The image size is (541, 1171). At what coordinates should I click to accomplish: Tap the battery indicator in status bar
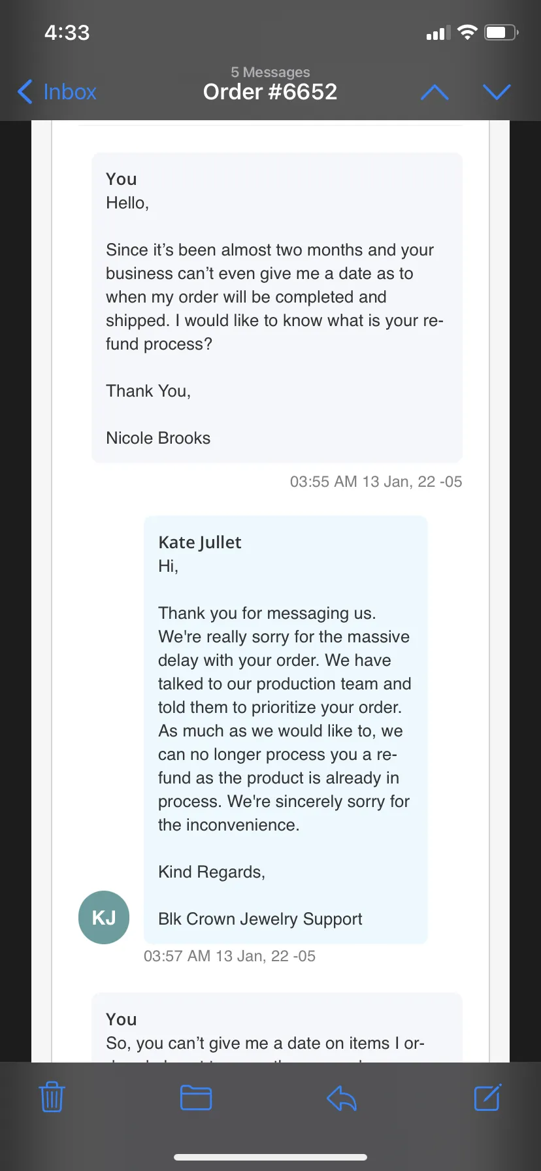pyautogui.click(x=501, y=32)
